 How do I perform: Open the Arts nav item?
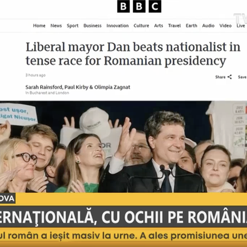pyautogui.click(x=159, y=26)
